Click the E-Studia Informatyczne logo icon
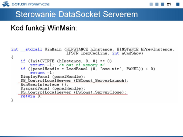 (6, 4)
